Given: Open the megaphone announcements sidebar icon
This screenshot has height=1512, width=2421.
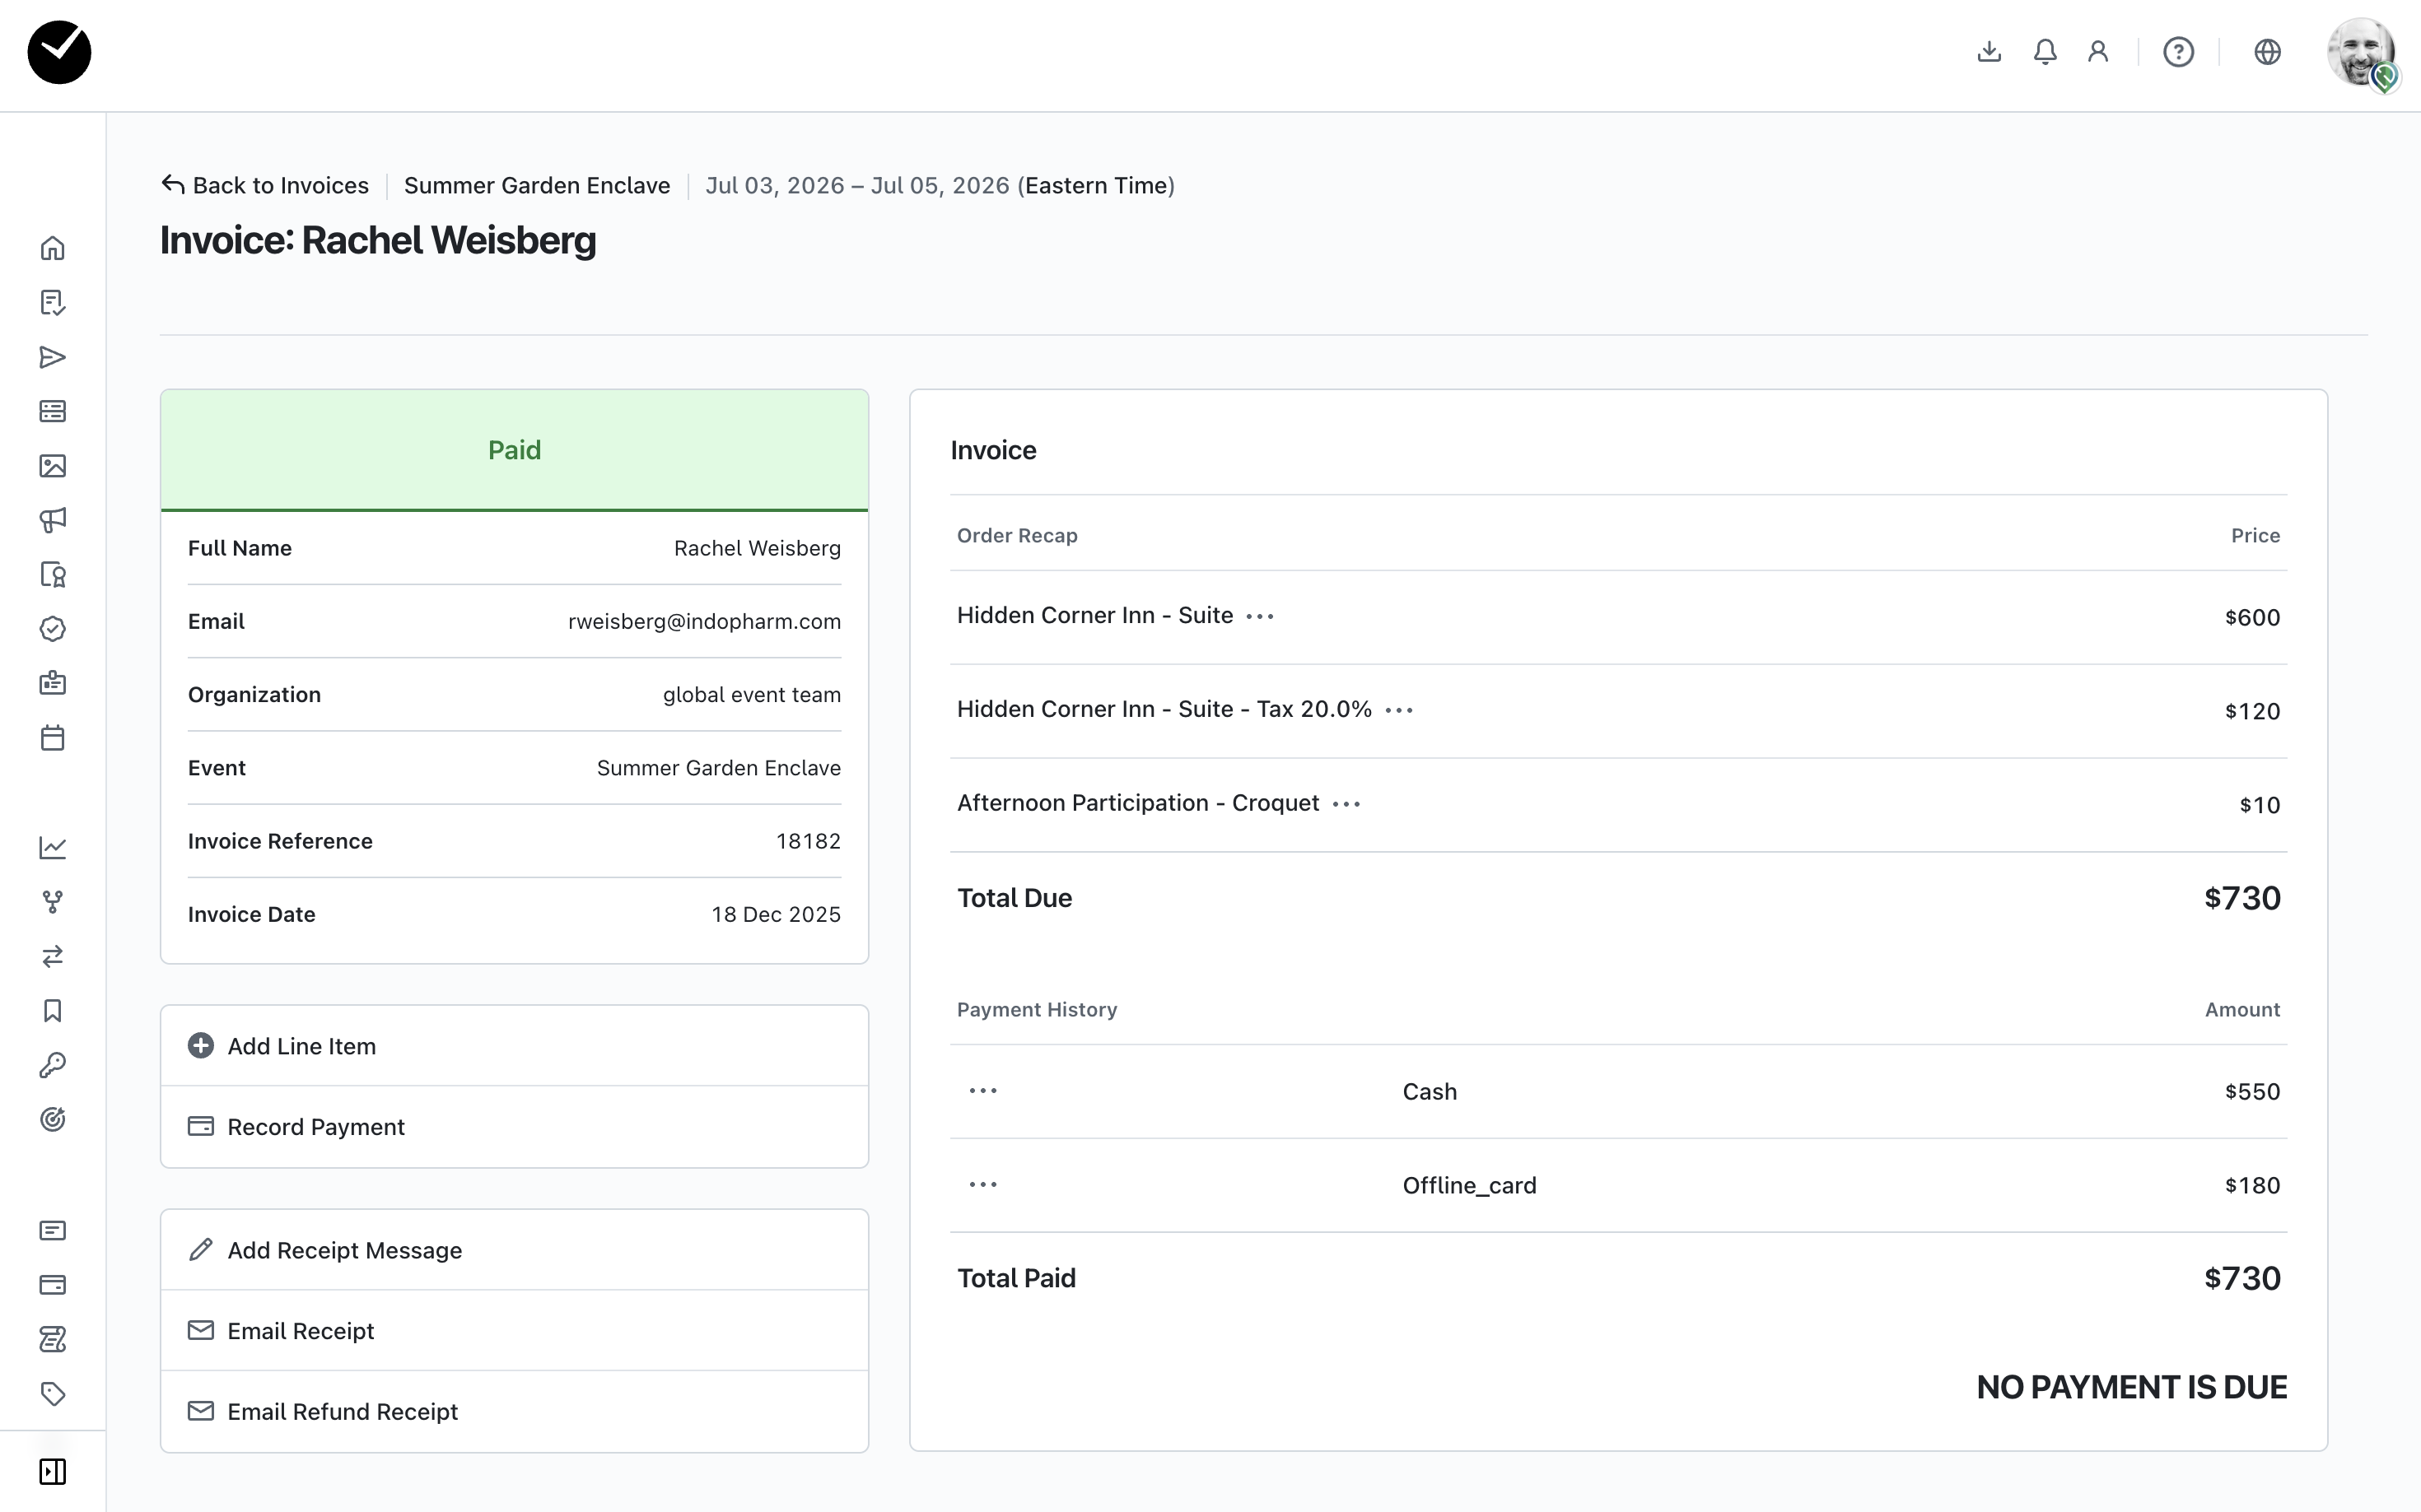Looking at the screenshot, I should (x=52, y=520).
